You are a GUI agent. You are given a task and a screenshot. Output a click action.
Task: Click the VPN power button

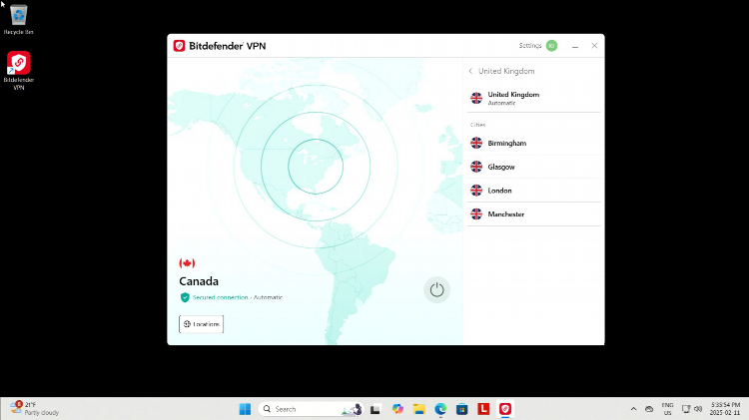tap(436, 289)
